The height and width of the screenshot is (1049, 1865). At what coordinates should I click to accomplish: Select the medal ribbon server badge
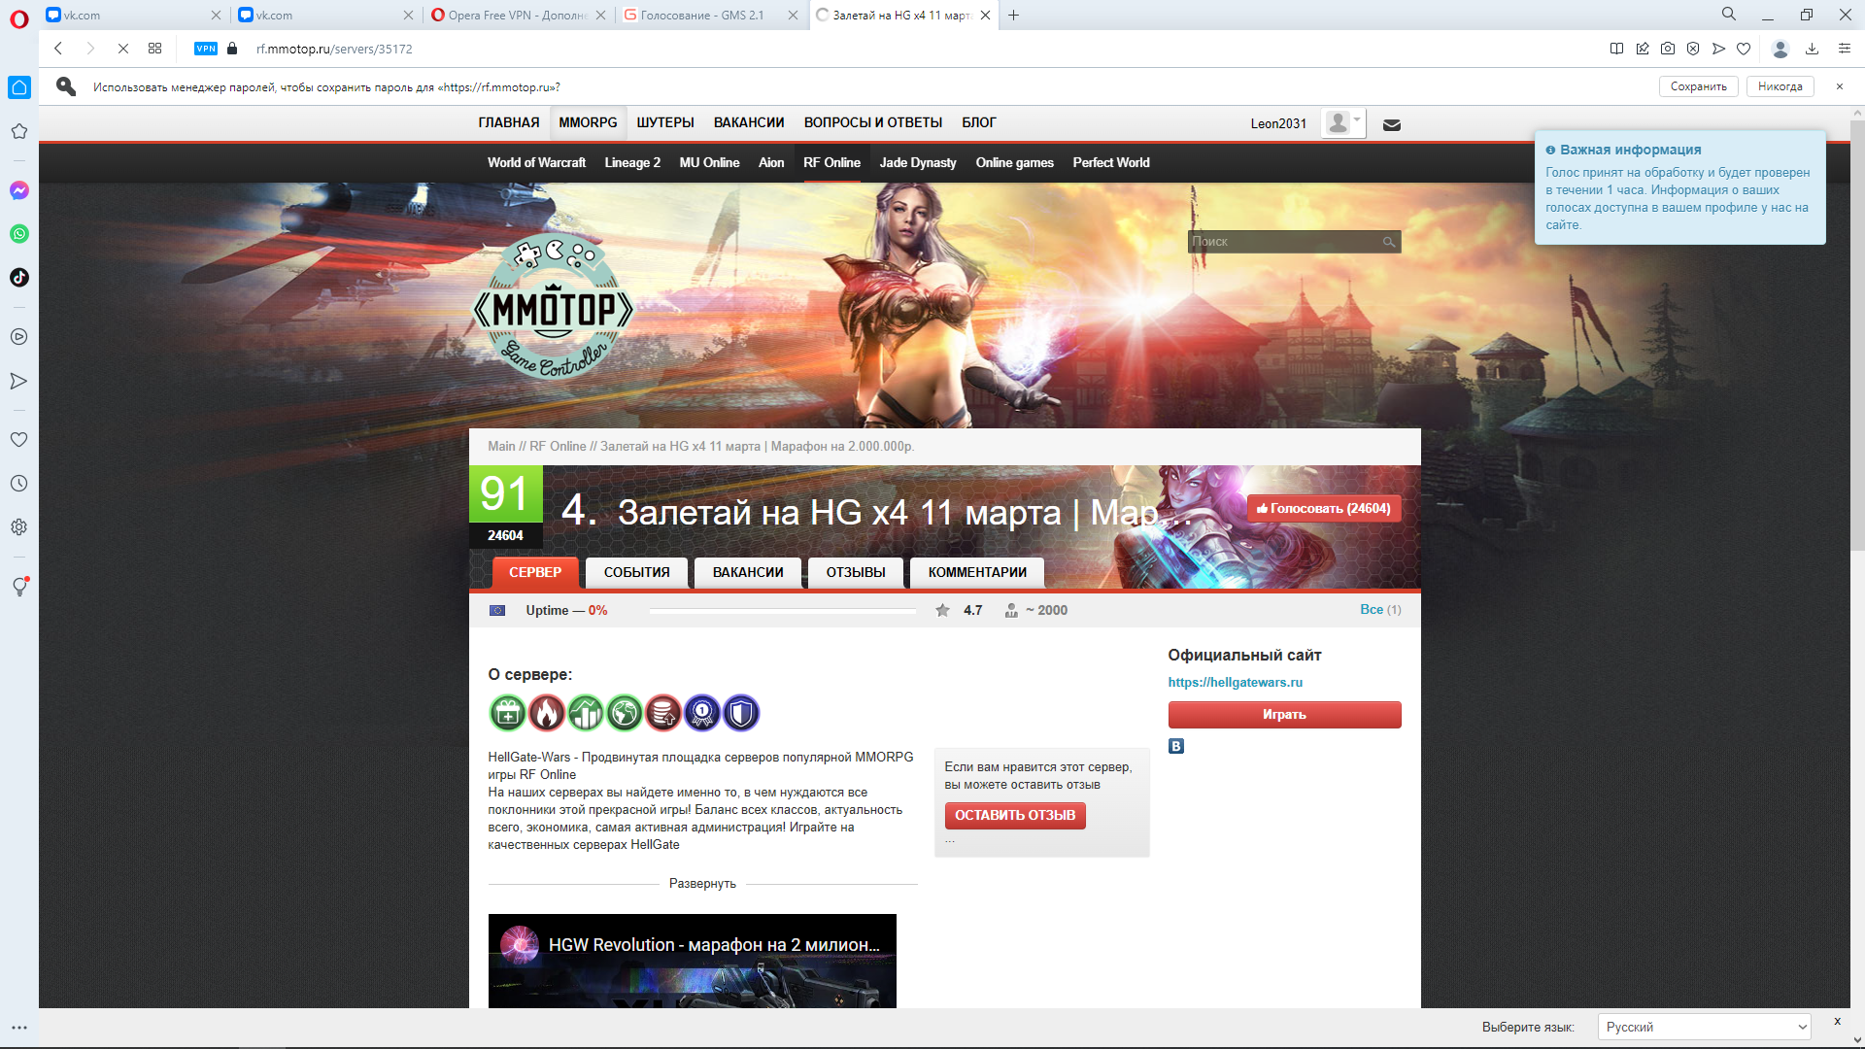(x=702, y=714)
